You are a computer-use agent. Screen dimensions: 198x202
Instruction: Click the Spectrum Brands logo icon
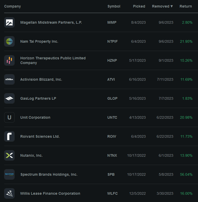click(x=9, y=174)
